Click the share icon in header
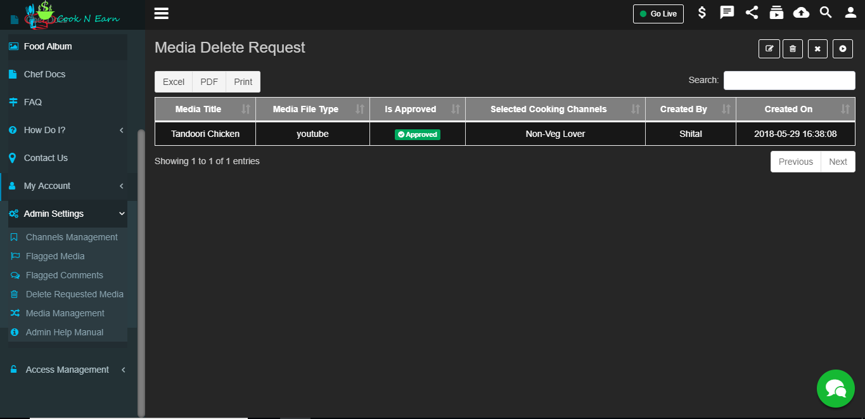 tap(752, 13)
